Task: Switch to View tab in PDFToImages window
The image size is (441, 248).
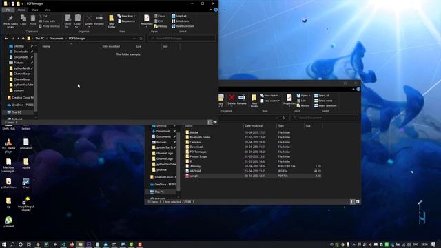Action: tap(48, 10)
